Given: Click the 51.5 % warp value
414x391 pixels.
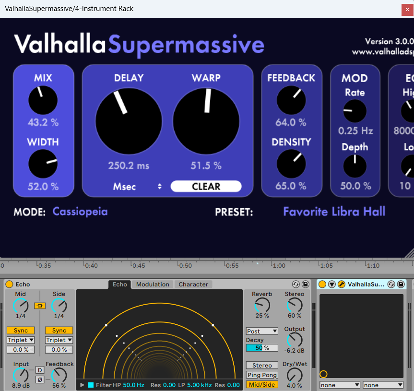Looking at the screenshot, I should tap(206, 166).
